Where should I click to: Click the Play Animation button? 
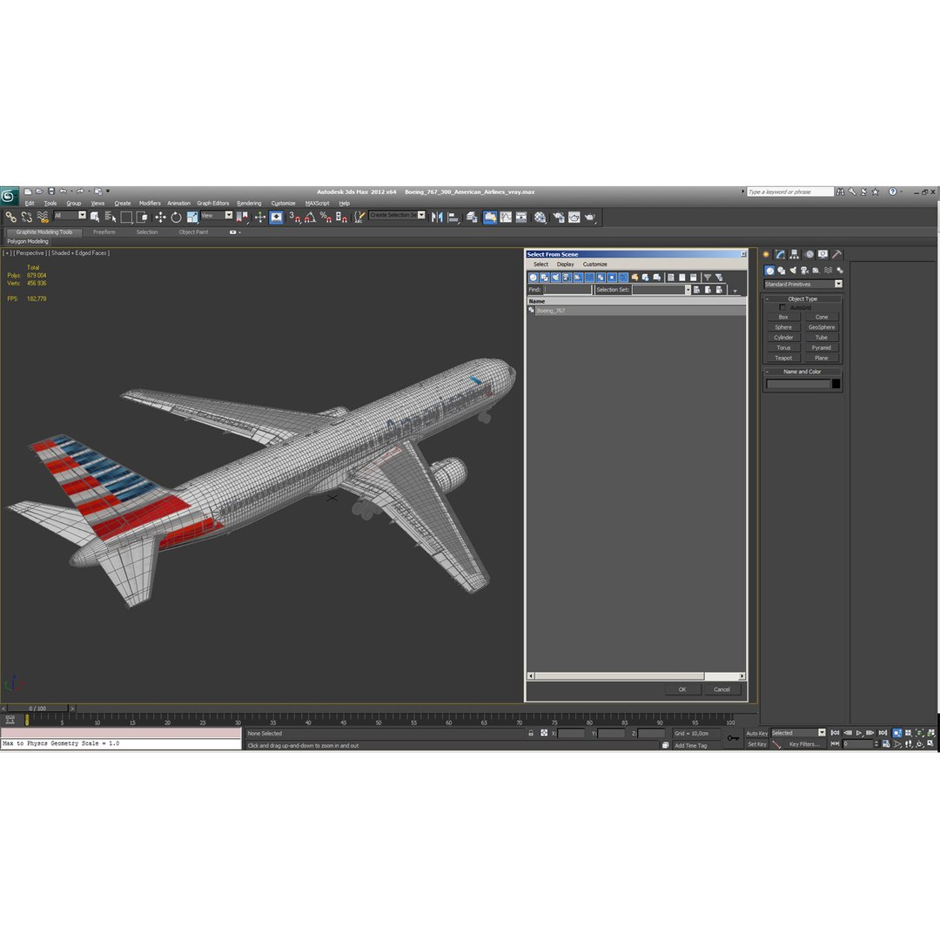(x=859, y=733)
